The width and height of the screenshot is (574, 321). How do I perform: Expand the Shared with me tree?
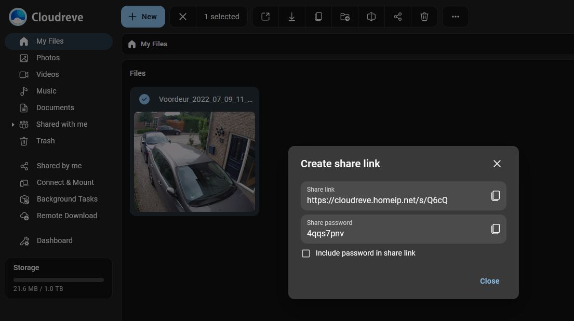click(13, 125)
